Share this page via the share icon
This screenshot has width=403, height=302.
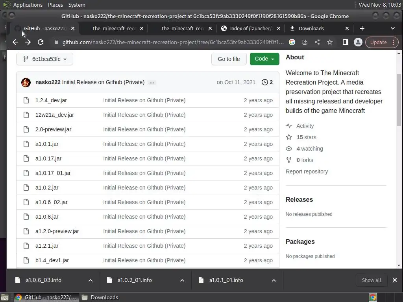coord(317,42)
